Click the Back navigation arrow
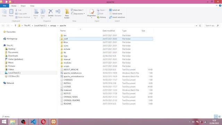The height and width of the screenshot is (125, 222). coord(3,26)
